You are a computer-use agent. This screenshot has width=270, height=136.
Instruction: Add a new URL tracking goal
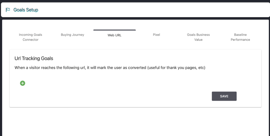(23, 83)
